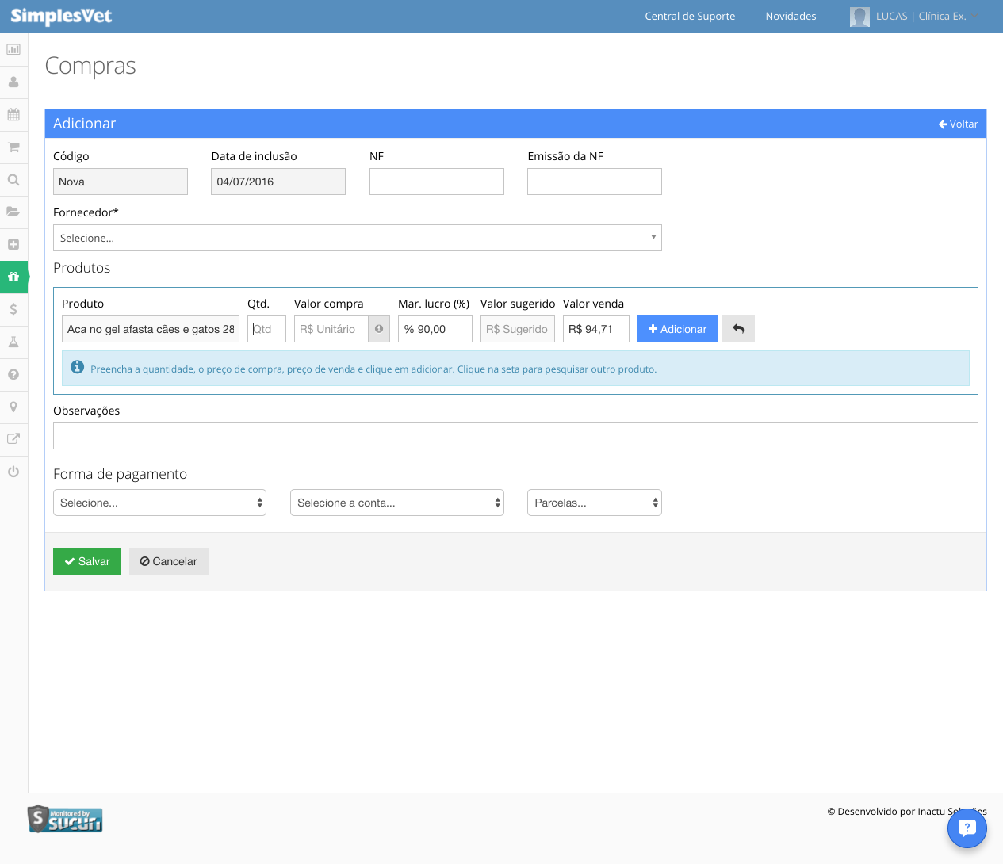Click the Qtd quantity input field
This screenshot has height=864, width=1003.
266,329
